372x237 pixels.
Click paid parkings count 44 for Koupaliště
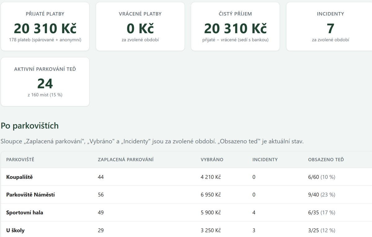[x=101, y=177]
